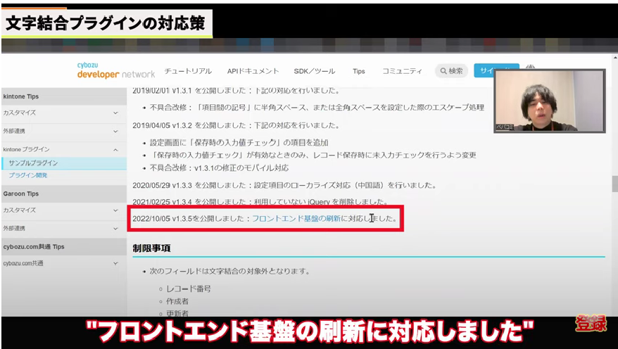Click the cybozu.com共通 Tips heading

pos(34,246)
